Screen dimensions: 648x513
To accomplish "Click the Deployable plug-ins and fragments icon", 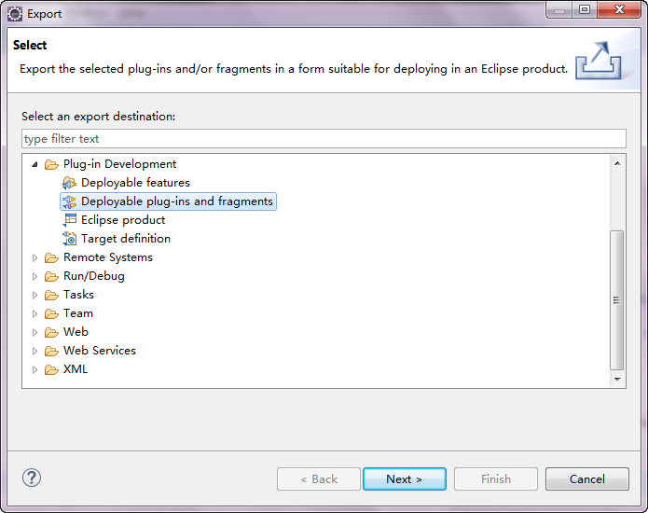I will [x=69, y=201].
